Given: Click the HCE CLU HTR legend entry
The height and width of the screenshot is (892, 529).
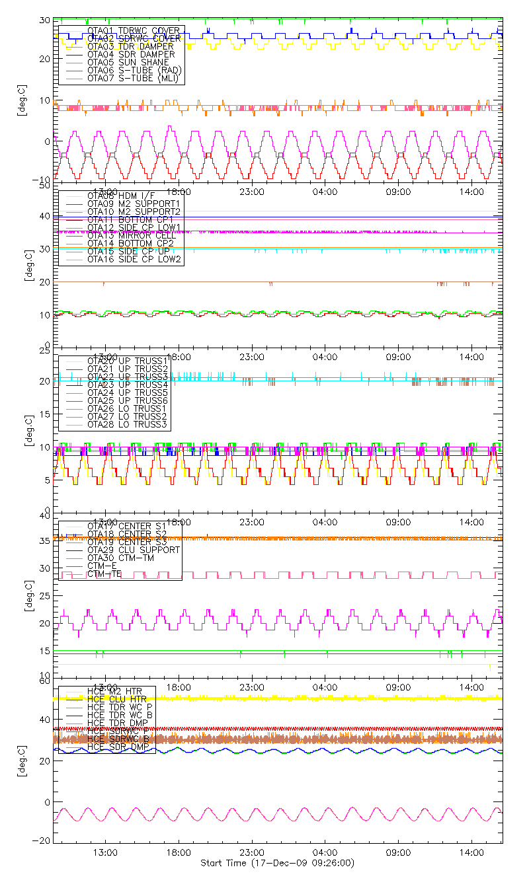Looking at the screenshot, I should [116, 699].
